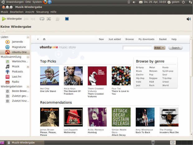Click the store search text field

[x=137, y=48]
